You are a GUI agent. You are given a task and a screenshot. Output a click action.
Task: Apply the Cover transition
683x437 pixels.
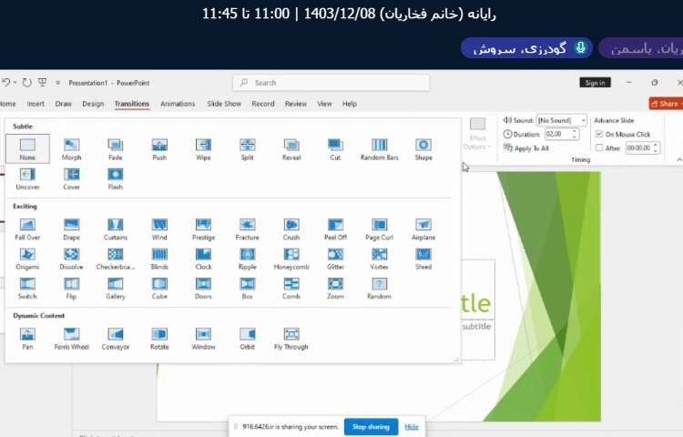click(71, 178)
